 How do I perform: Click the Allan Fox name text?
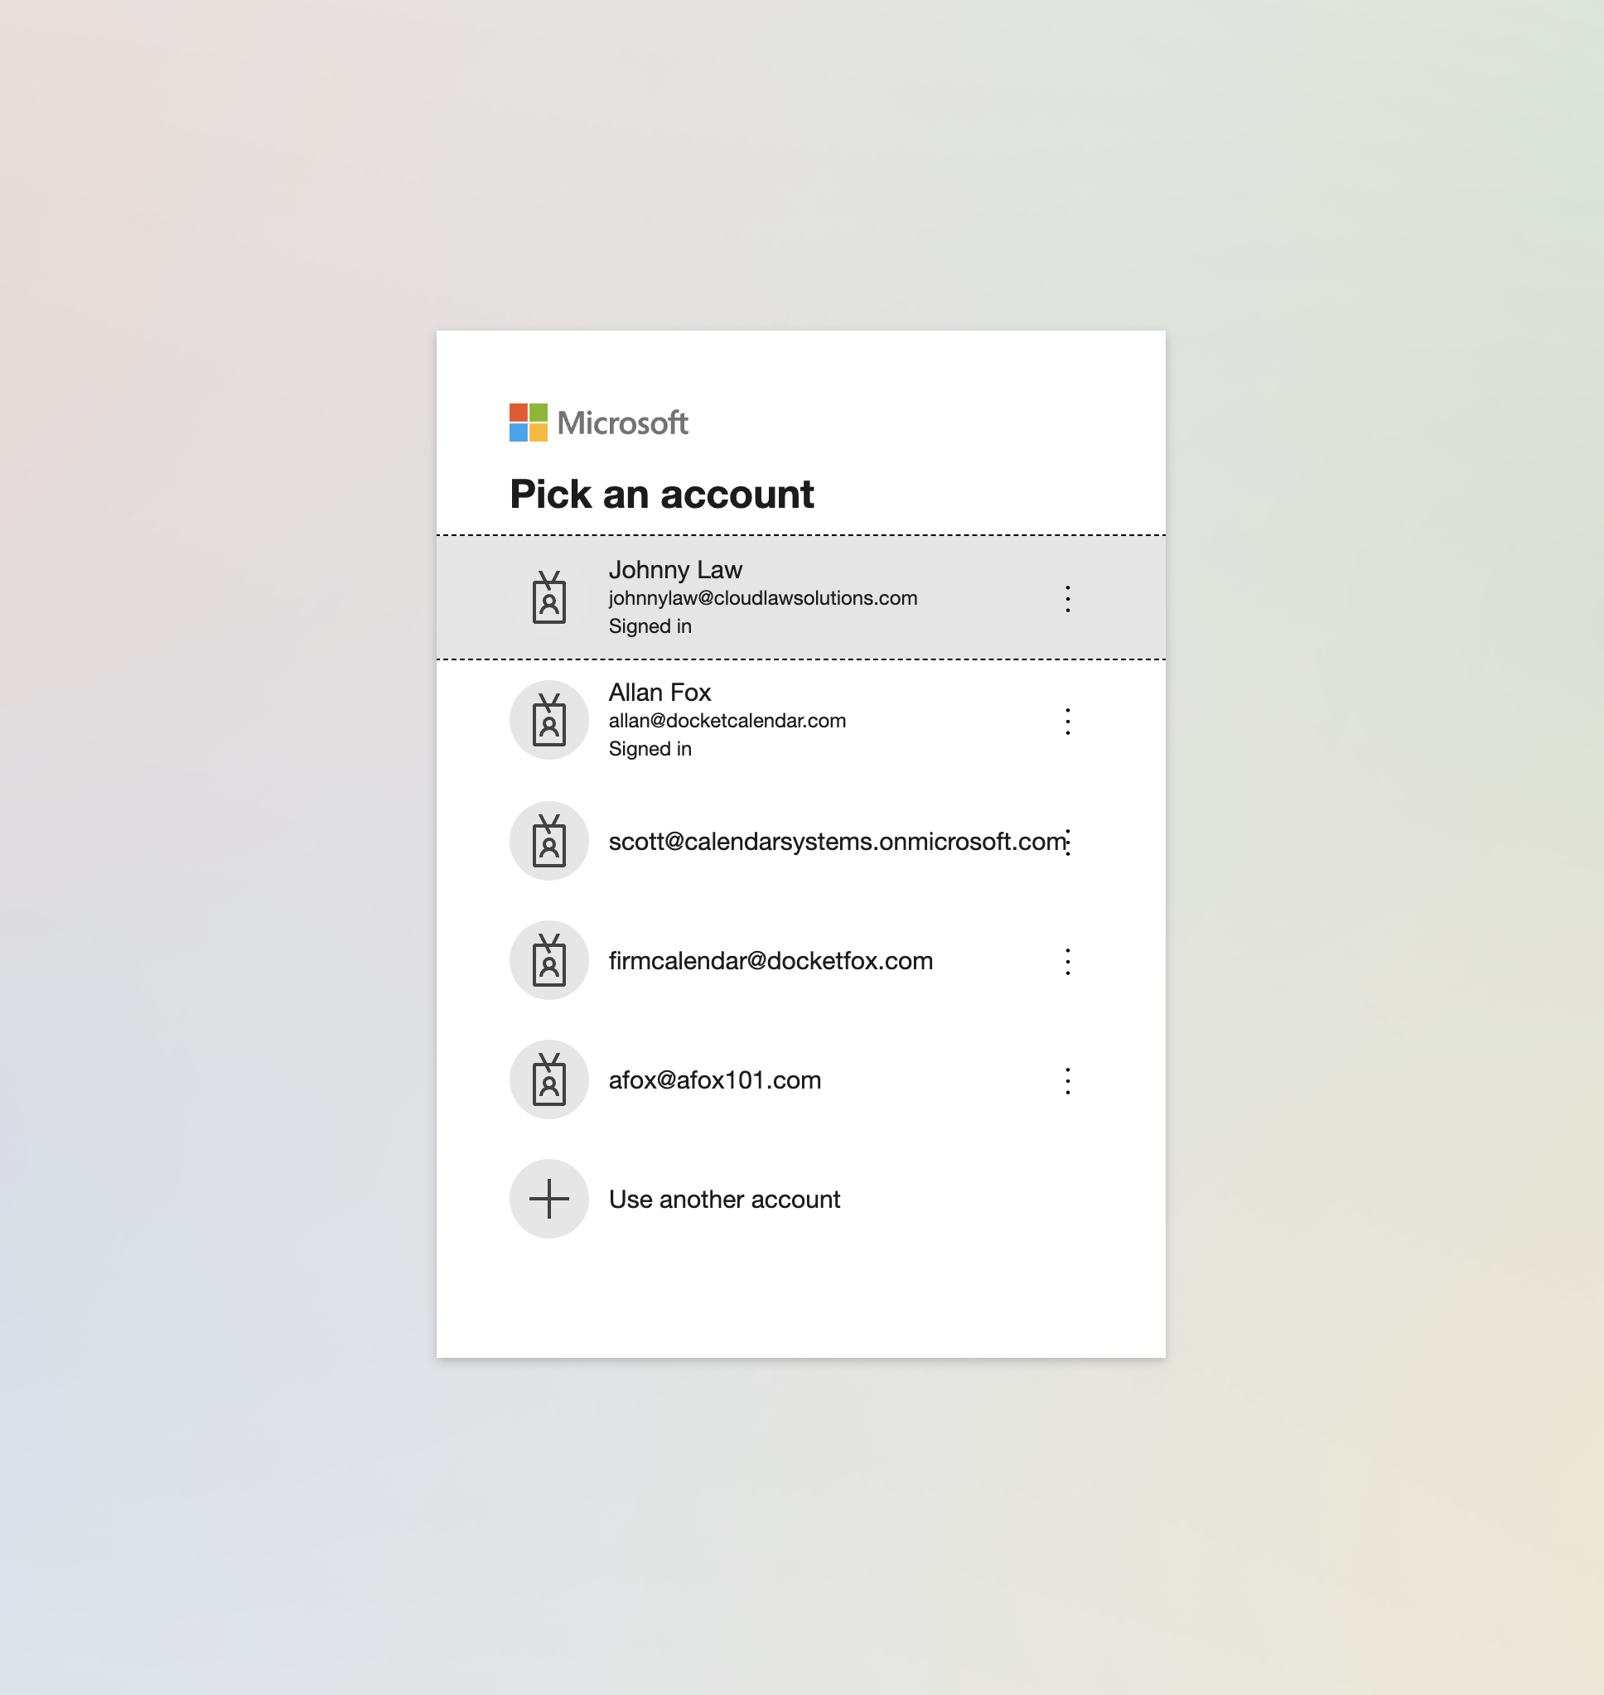(659, 693)
